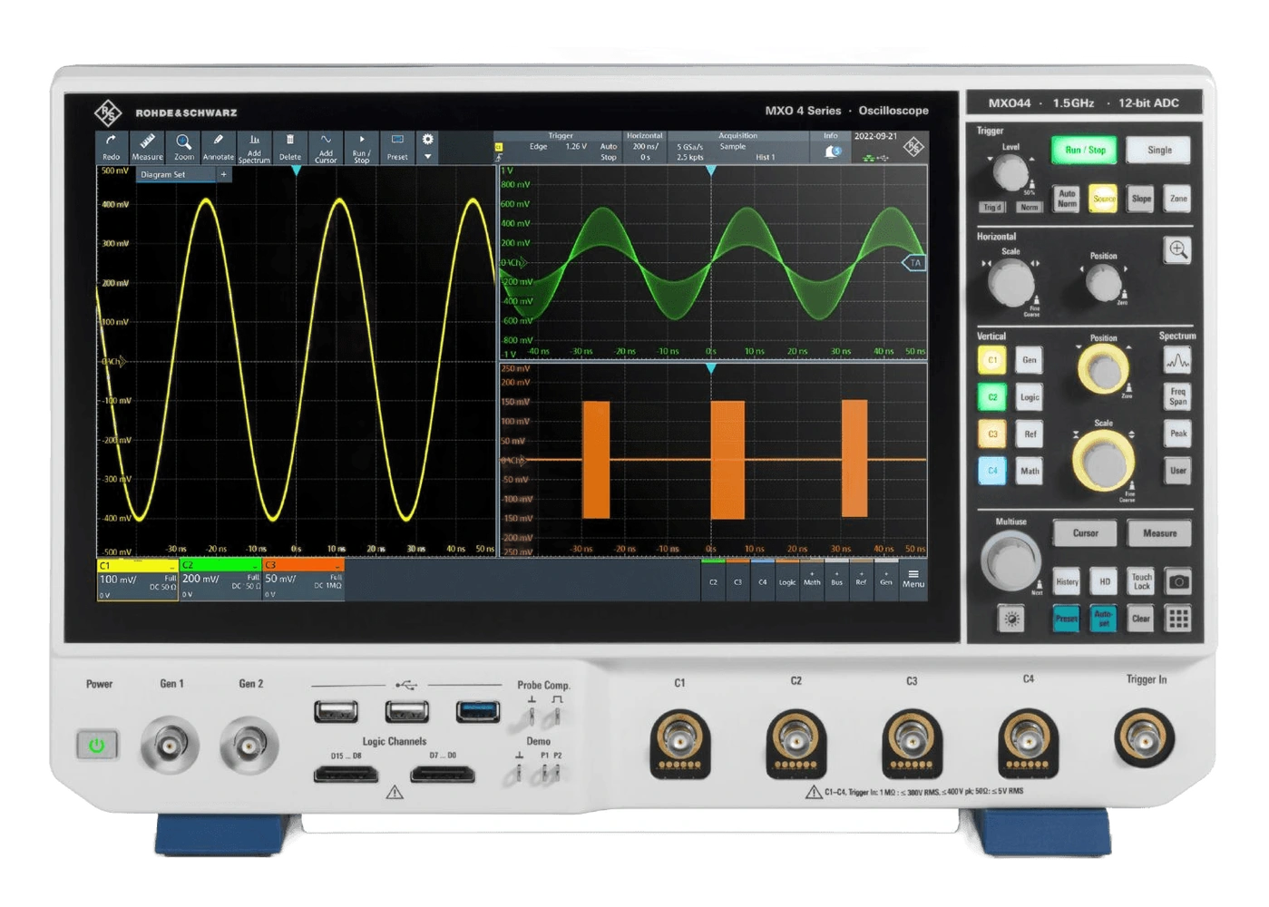Expand the toolbar dropdown arrow below the gear
Viewport: 1269px width, 907px height.
coord(427,156)
